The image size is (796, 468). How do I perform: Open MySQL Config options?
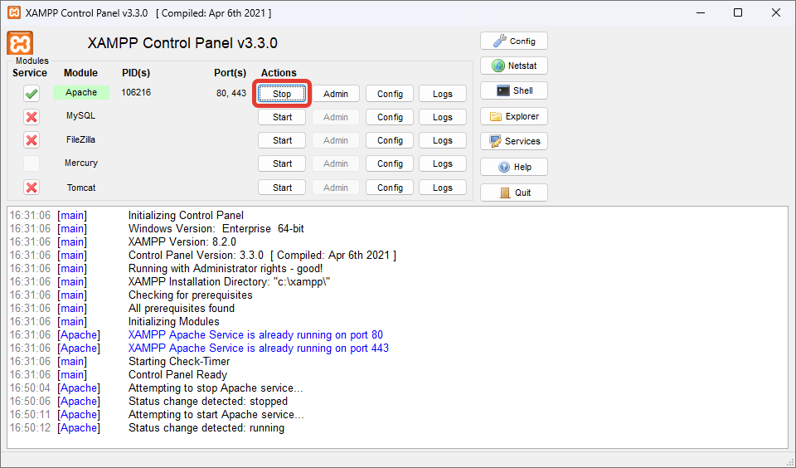390,117
